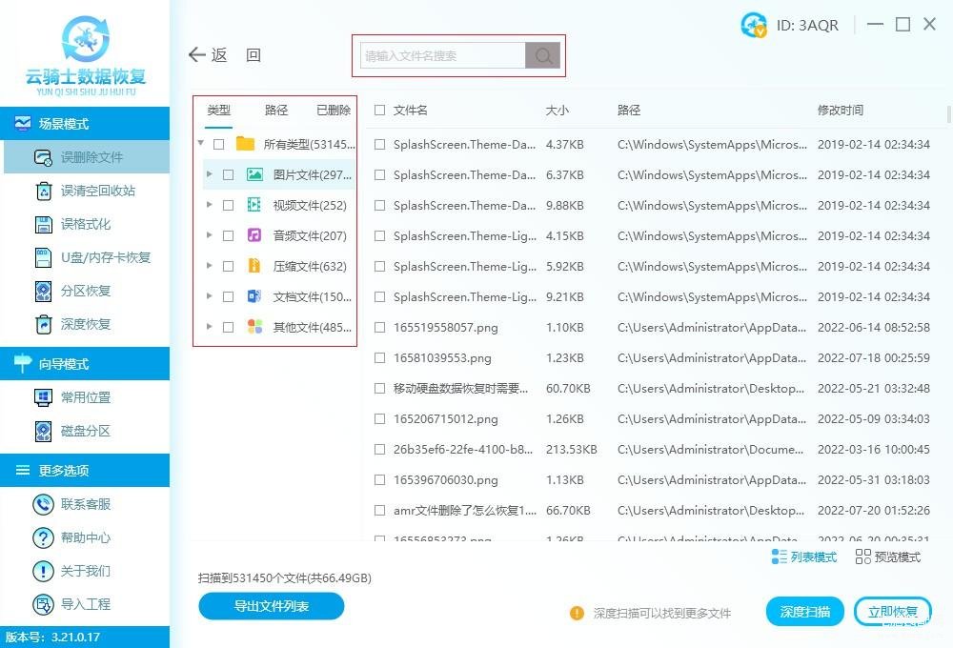Image resolution: width=953 pixels, height=648 pixels.
Task: Select the amr文件删除了怎么恢复1... file name
Action: (465, 511)
